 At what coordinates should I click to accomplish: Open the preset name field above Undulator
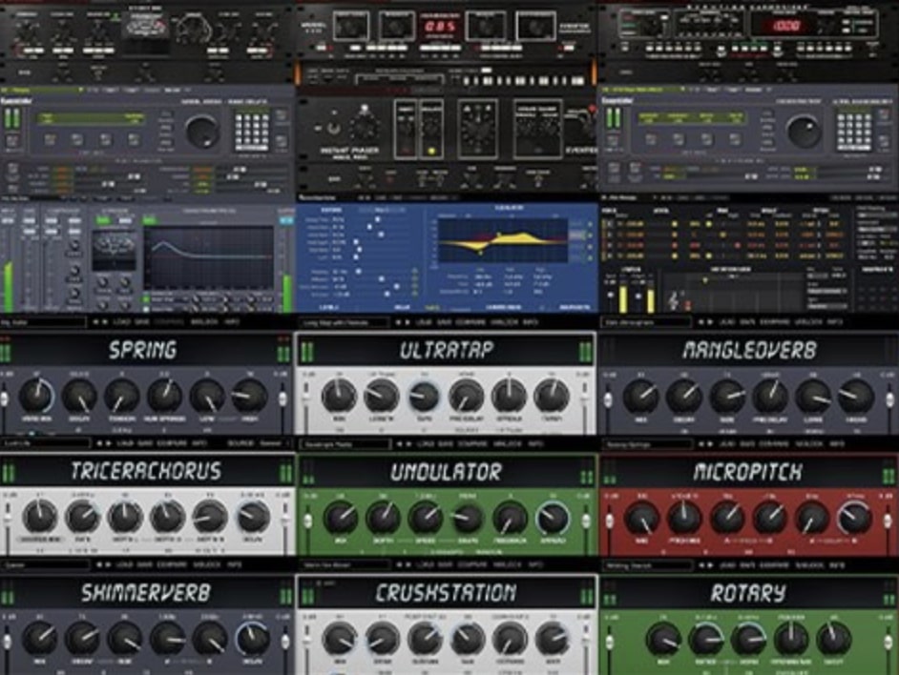(345, 444)
